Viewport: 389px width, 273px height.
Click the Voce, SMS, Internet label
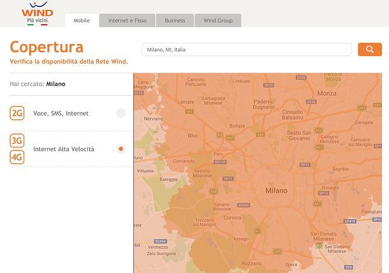[x=61, y=114]
